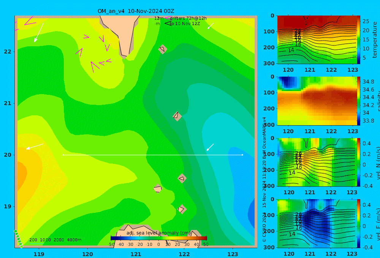Image resolution: width=380 pixels, height=258 pixels.
Task: Click the depth legend '200 1000 2000 4000m'
Action: 55,240
